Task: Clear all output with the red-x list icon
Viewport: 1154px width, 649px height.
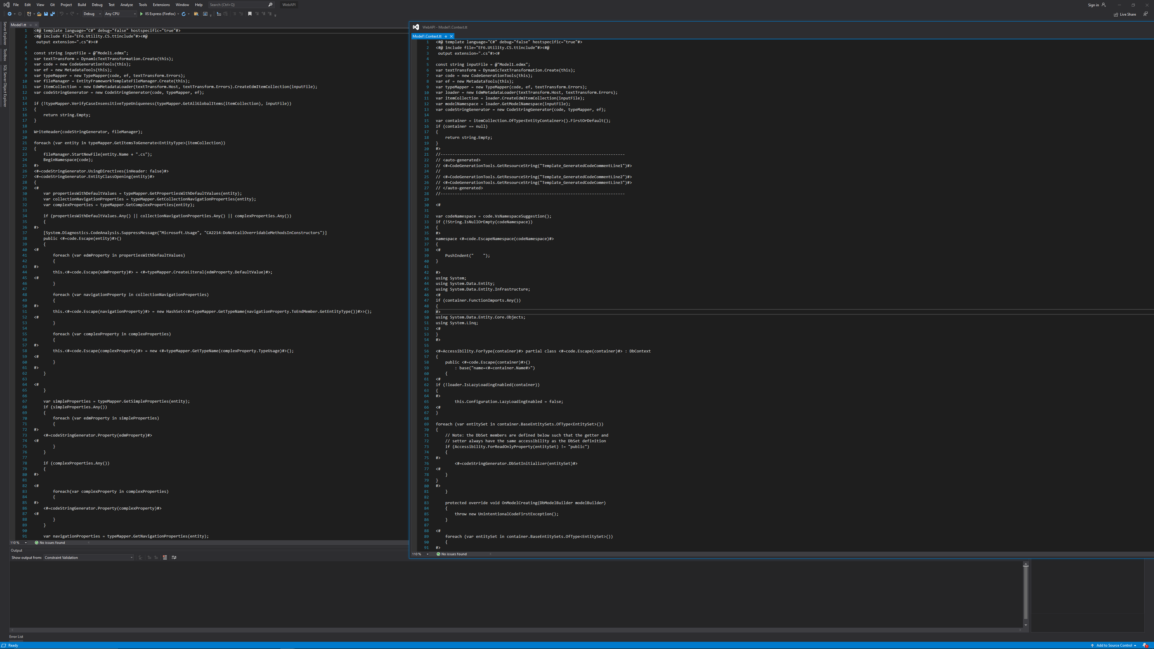Action: 165,558
